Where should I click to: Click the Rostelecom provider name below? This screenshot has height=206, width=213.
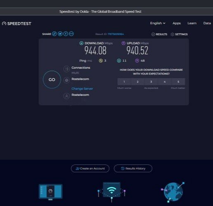click(80, 95)
